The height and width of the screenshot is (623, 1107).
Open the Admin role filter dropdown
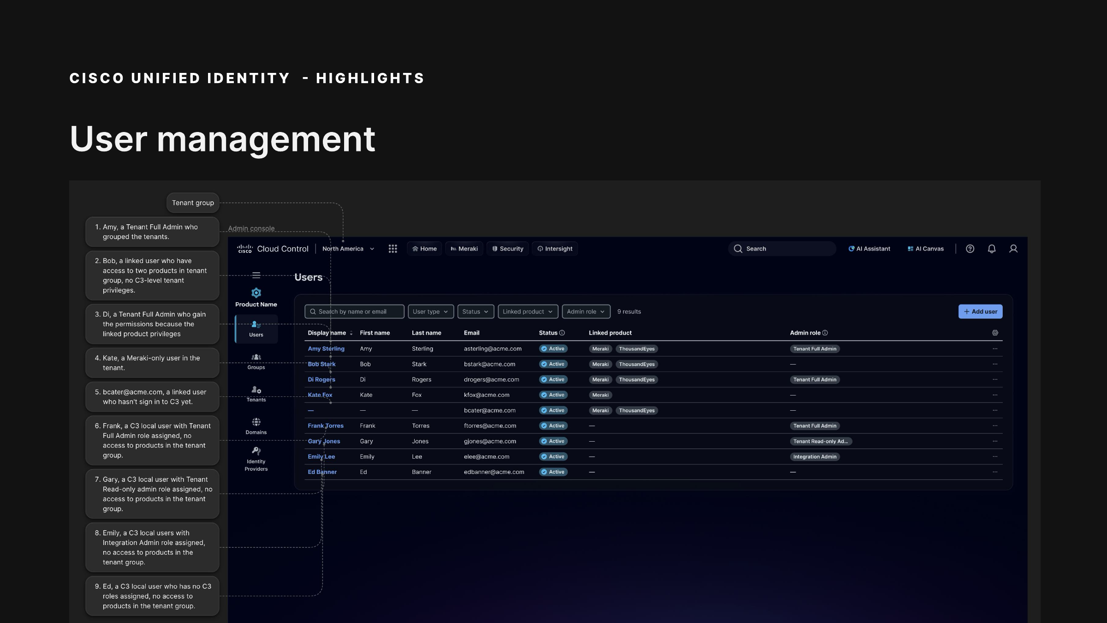[x=586, y=311]
